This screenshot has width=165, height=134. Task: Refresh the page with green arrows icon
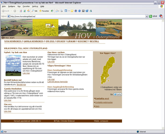(x=25, y=11)
